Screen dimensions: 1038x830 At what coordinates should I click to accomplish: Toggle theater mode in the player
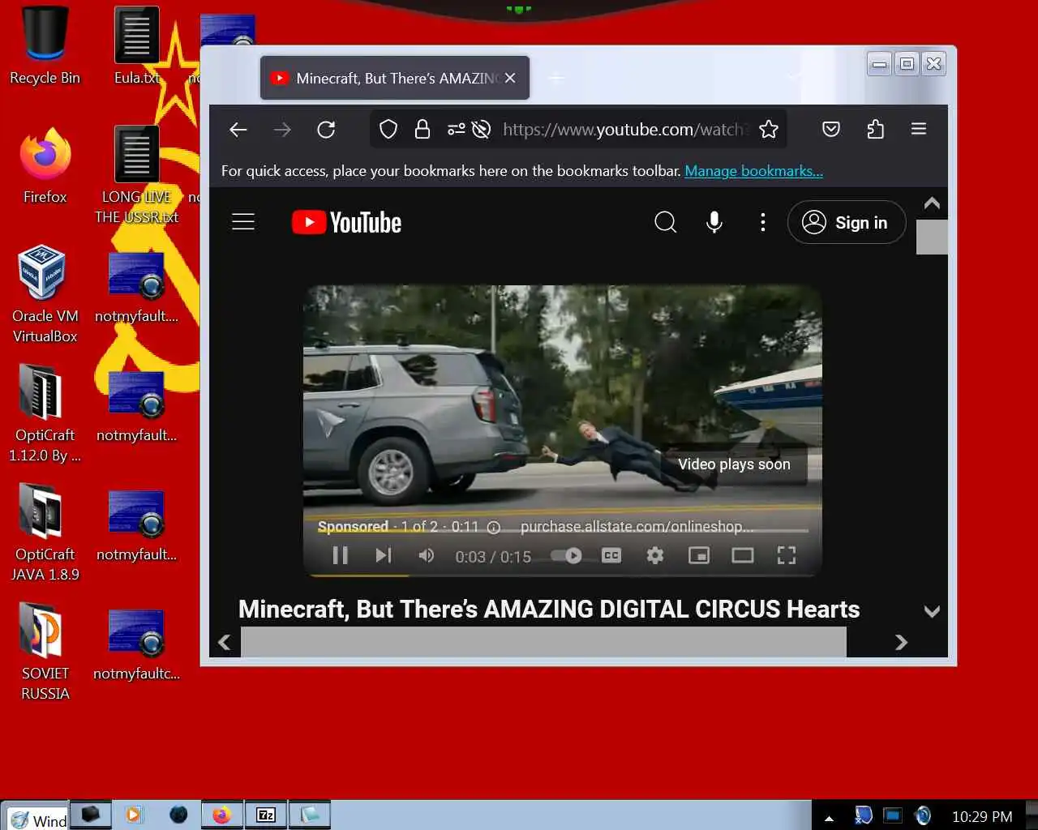coord(743,555)
